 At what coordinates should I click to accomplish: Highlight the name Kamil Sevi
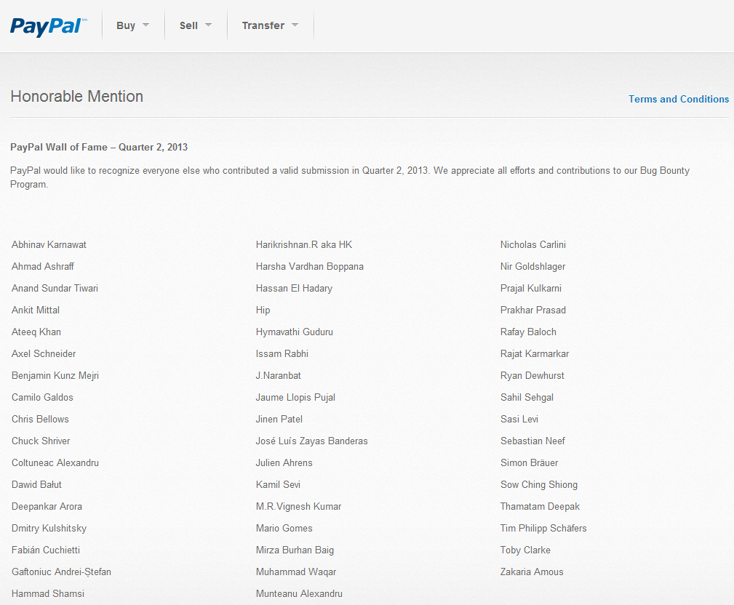[x=278, y=485]
